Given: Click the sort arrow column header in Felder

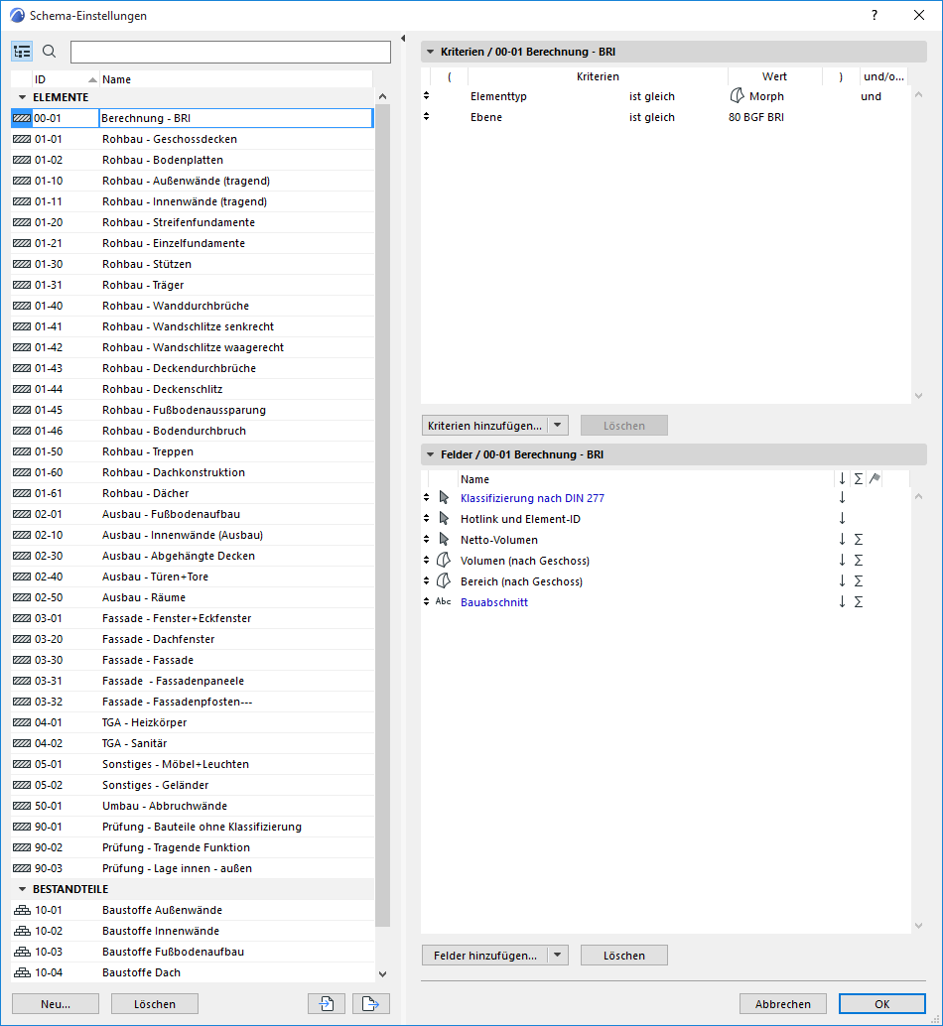Looking at the screenshot, I should click(x=842, y=479).
